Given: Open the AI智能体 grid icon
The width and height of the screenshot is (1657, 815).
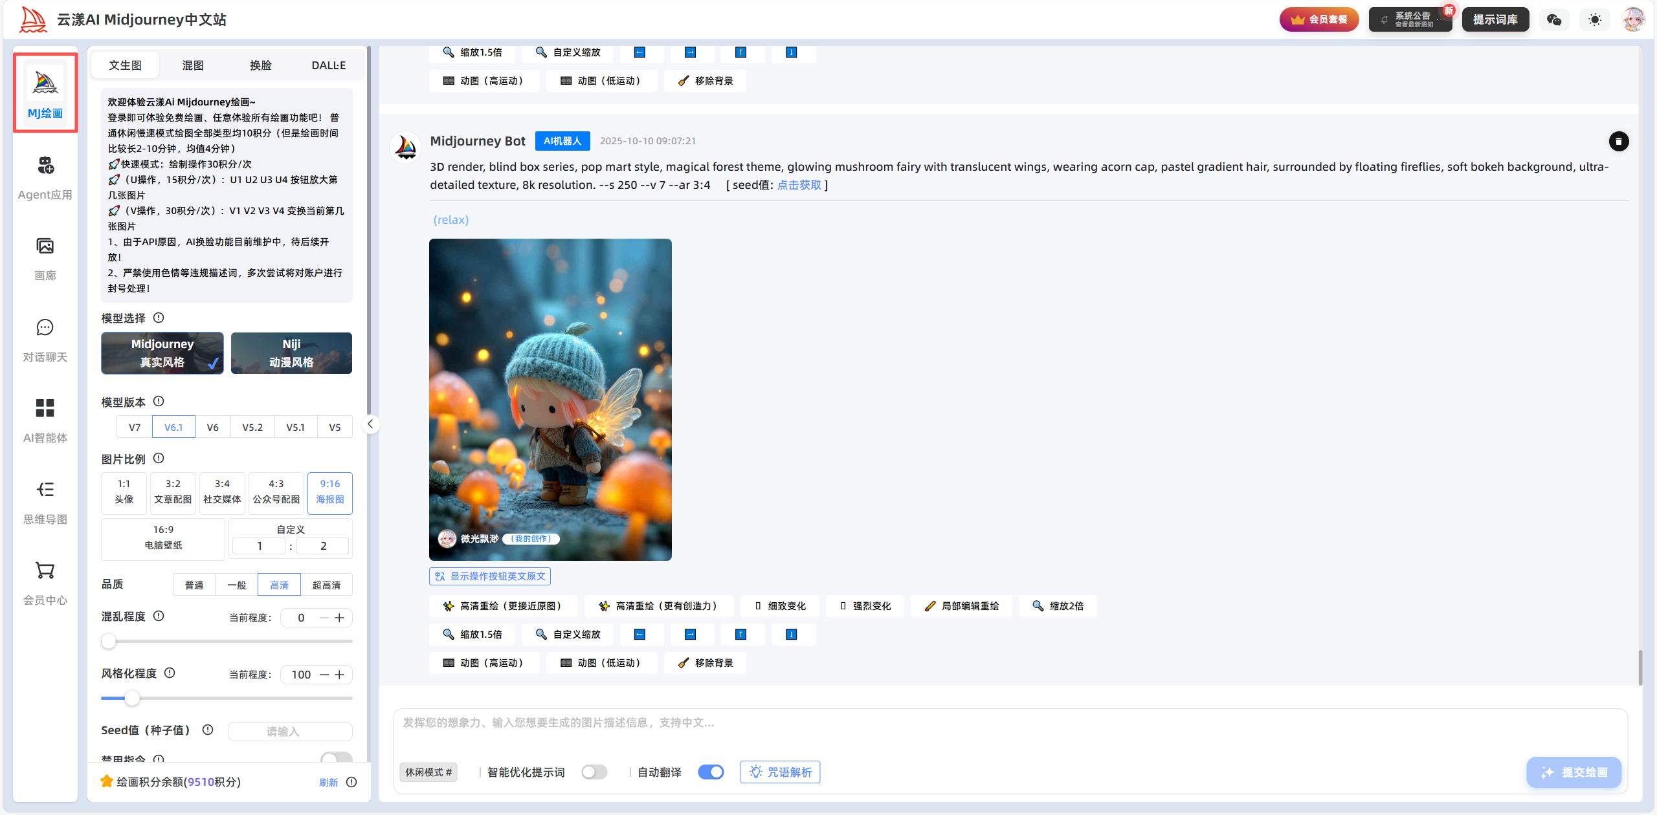Looking at the screenshot, I should point(45,409).
